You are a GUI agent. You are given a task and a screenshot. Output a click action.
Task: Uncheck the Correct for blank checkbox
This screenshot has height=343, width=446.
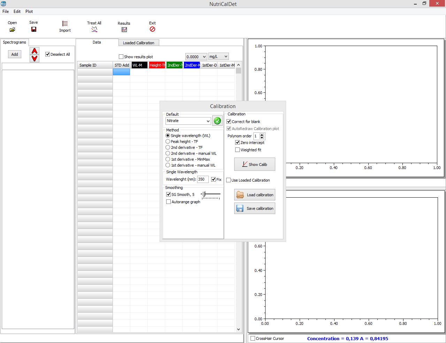(229, 122)
